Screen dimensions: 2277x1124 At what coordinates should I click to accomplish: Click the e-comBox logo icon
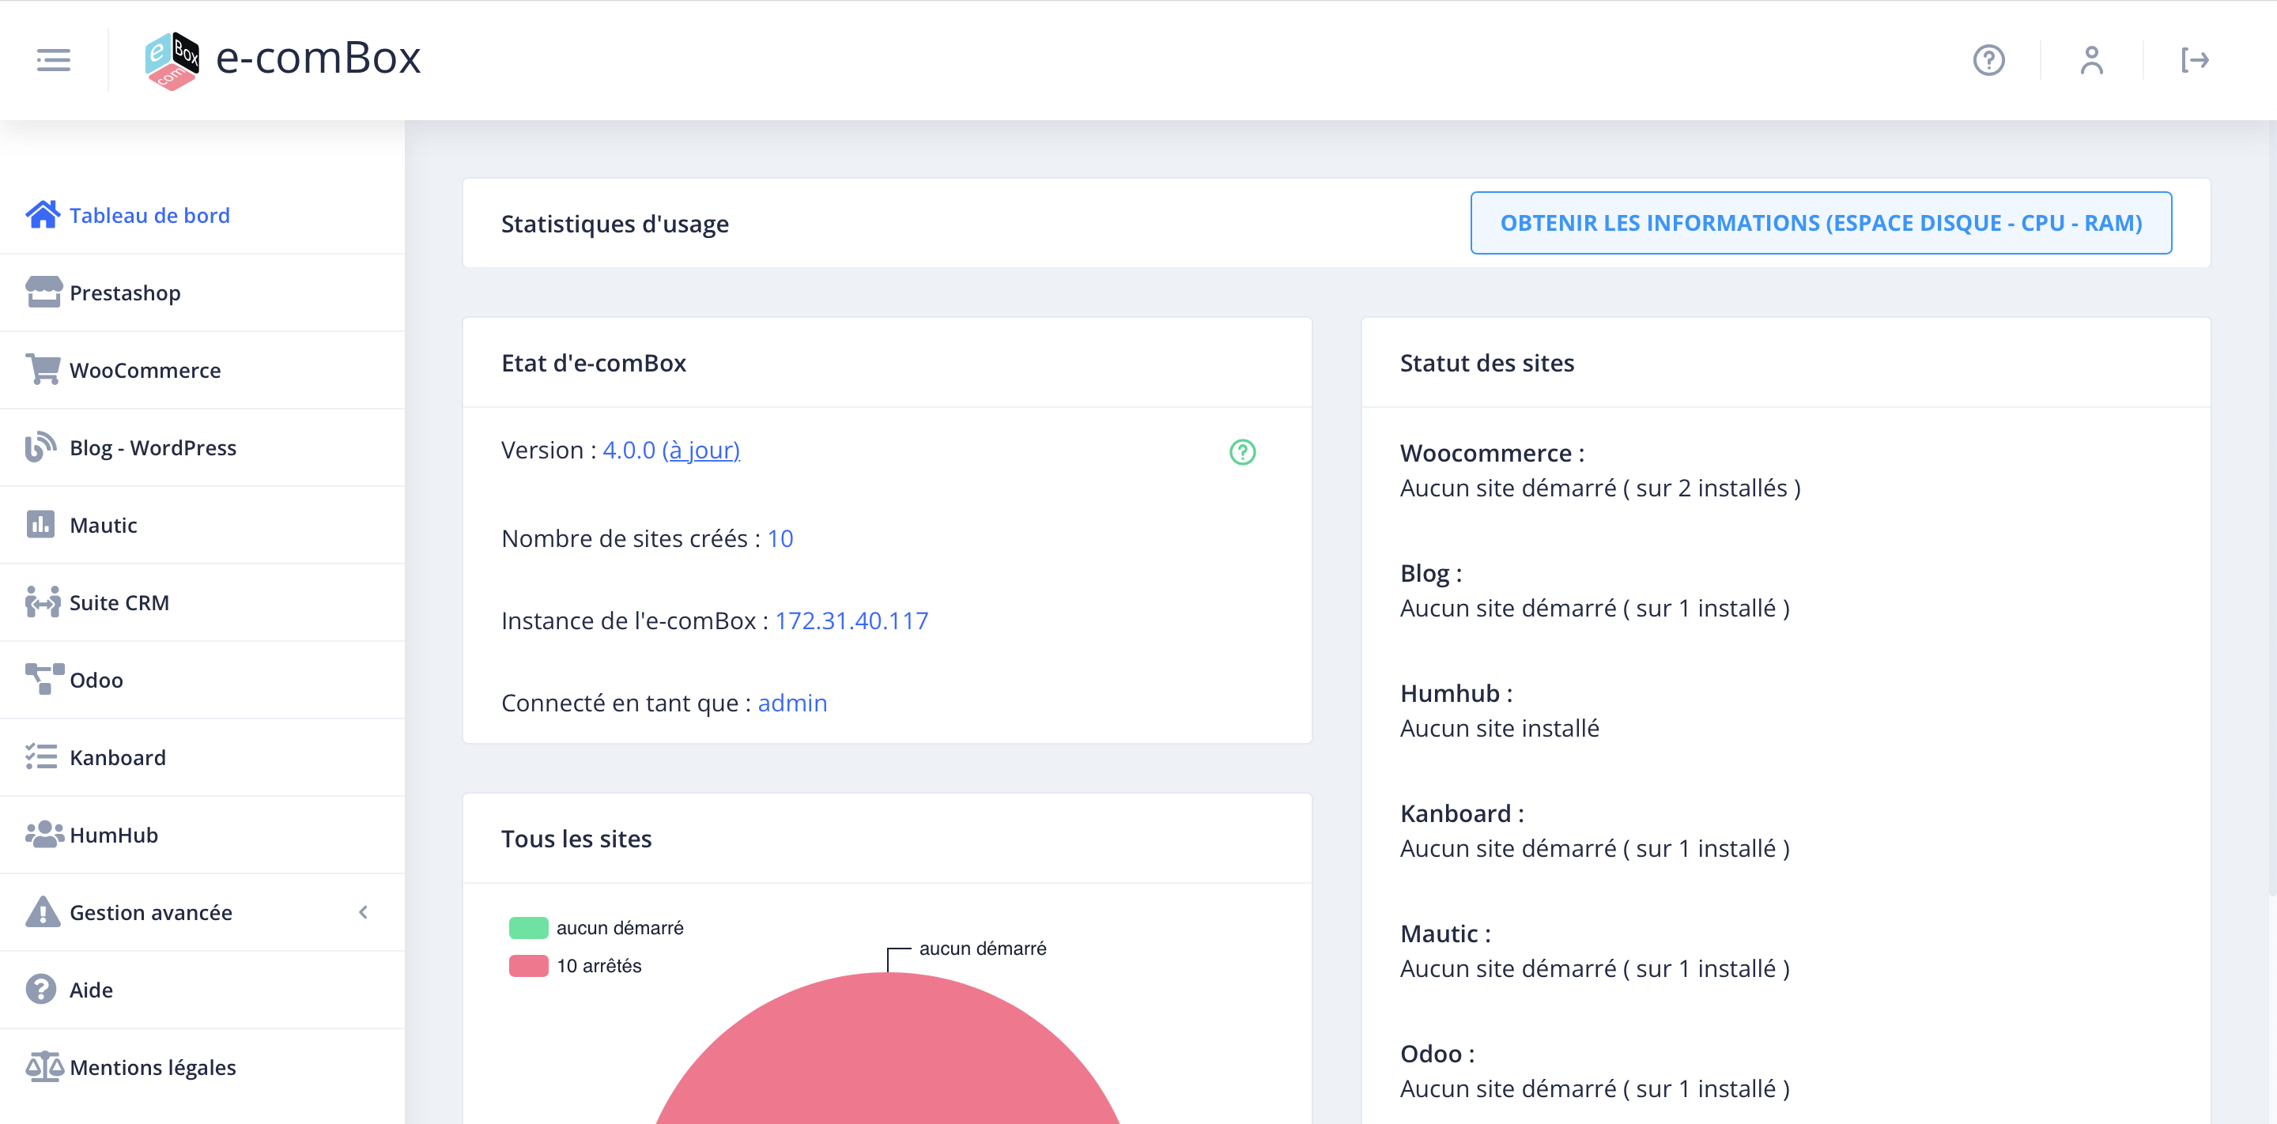click(x=172, y=60)
